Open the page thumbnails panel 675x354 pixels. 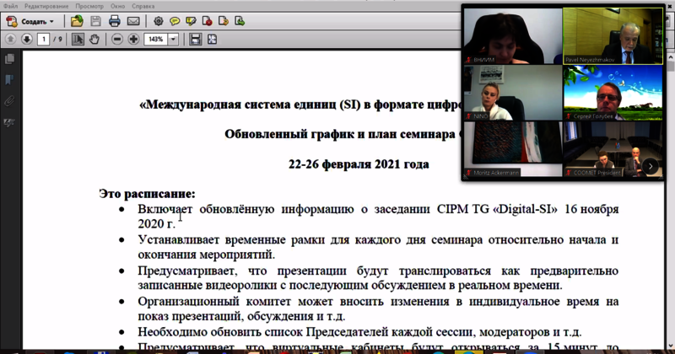coord(10,59)
